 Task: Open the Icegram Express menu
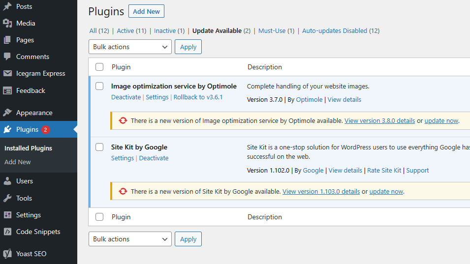(41, 73)
